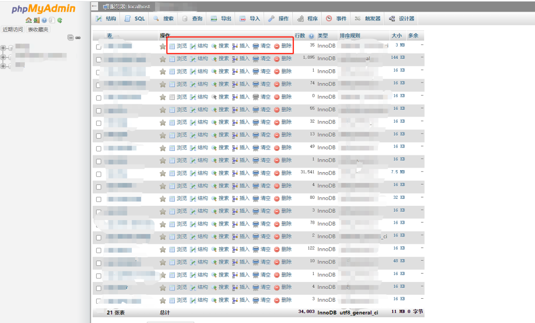Screen dimensions: 535x323
Task: Click the 144 KB size value
Action: tap(398, 57)
